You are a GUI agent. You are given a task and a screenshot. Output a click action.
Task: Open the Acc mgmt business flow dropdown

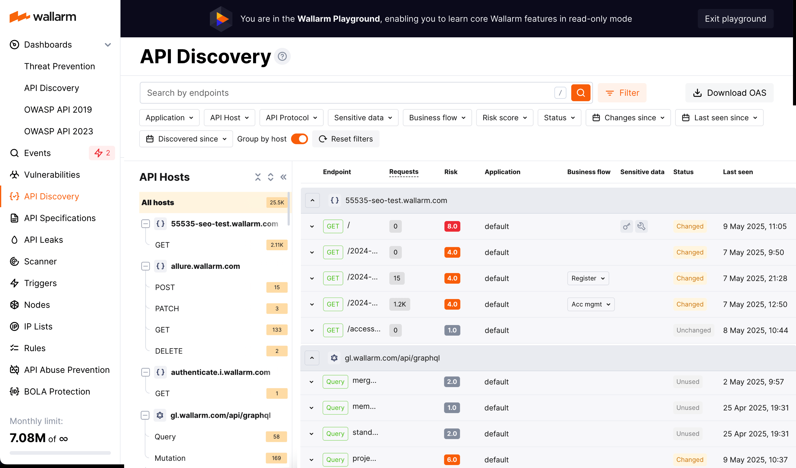(590, 304)
